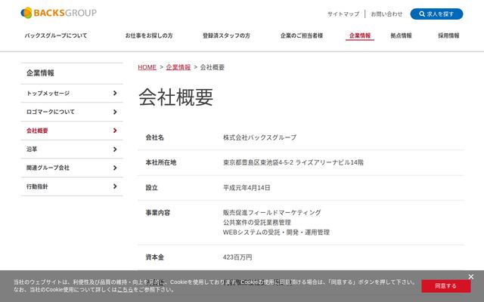The image size is (484, 302).
Task: Open 登録済スタッフの方 menu
Action: [226, 35]
